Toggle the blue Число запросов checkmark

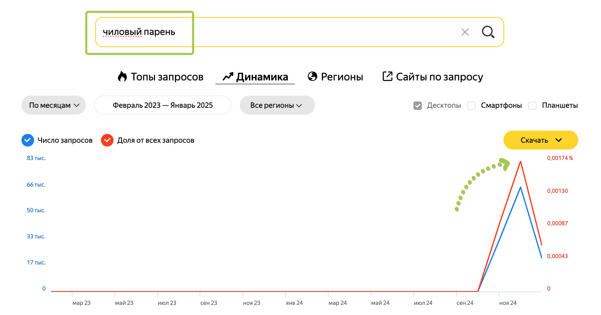coord(28,140)
